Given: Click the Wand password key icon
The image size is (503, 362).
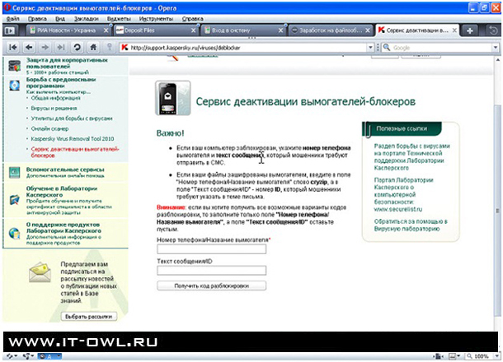Looking at the screenshot, I should click(110, 48).
